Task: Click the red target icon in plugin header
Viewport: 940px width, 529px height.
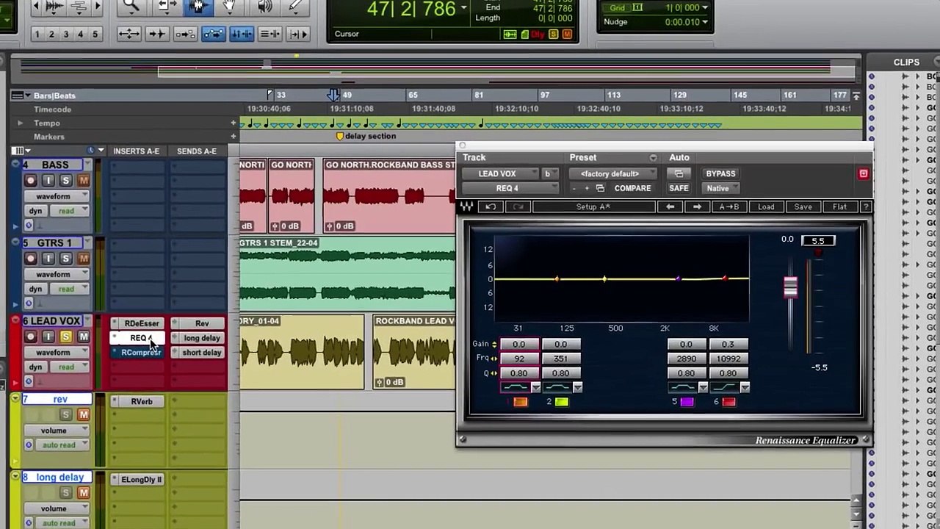Action: tap(863, 174)
